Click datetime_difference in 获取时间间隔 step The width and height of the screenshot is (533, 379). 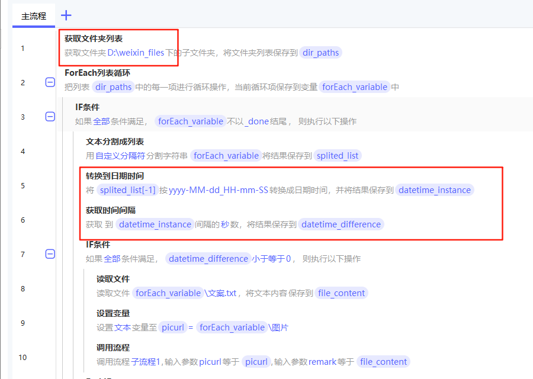click(341, 224)
